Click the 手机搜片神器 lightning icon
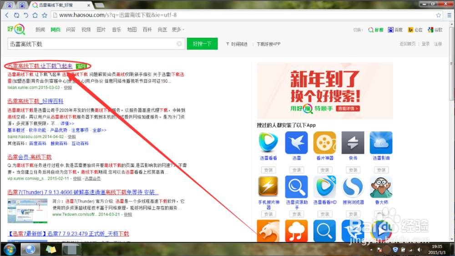Viewport: 455px width, 256px height. [x=268, y=187]
